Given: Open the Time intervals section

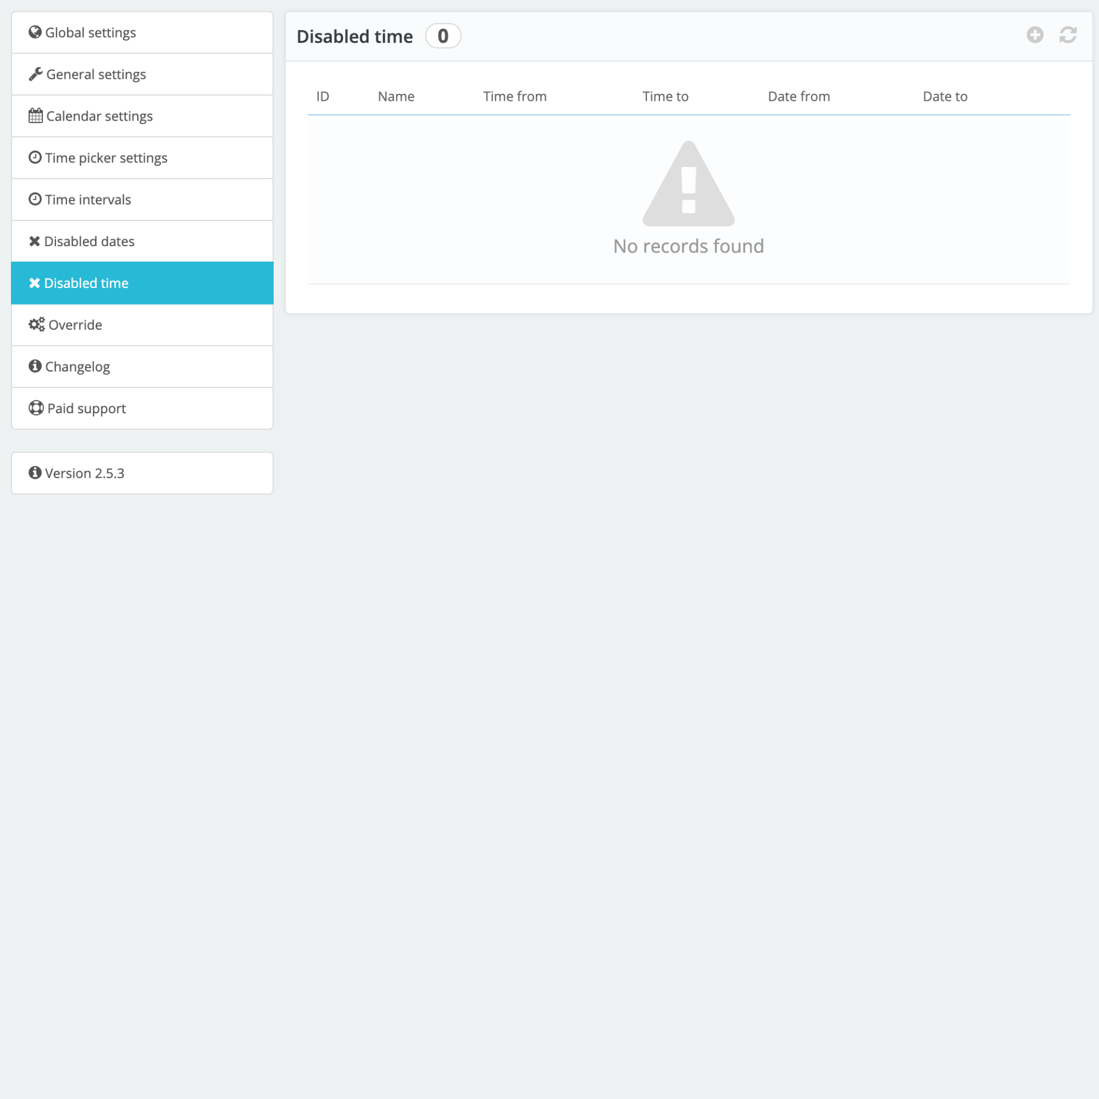Looking at the screenshot, I should click(88, 200).
